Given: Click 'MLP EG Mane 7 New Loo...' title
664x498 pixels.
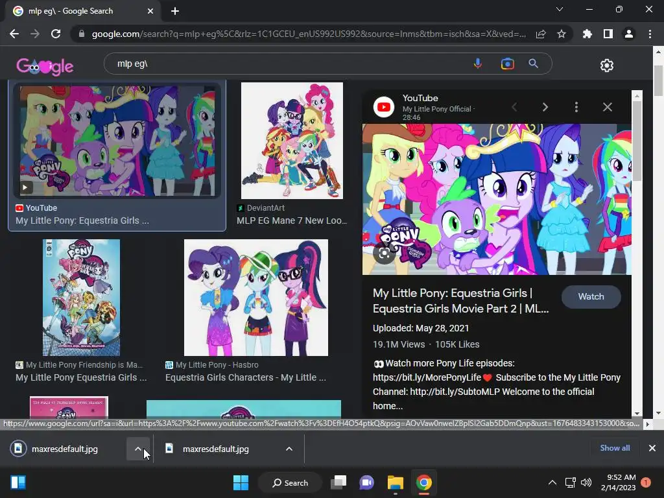Looking at the screenshot, I should click(x=292, y=220).
